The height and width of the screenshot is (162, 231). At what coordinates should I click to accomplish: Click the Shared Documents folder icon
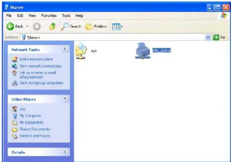tap(15, 129)
